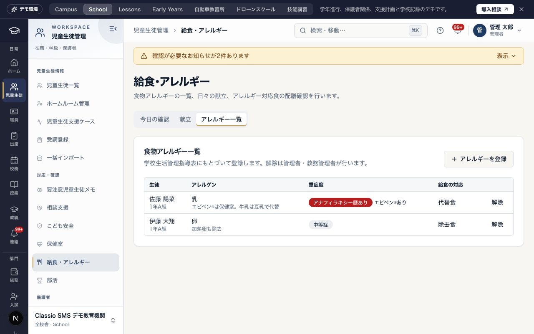
Task: Open the 管理 太郎 user menu
Action: click(x=498, y=30)
